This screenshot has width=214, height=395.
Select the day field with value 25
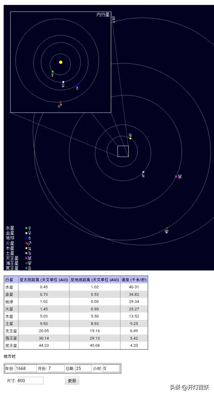click(83, 368)
